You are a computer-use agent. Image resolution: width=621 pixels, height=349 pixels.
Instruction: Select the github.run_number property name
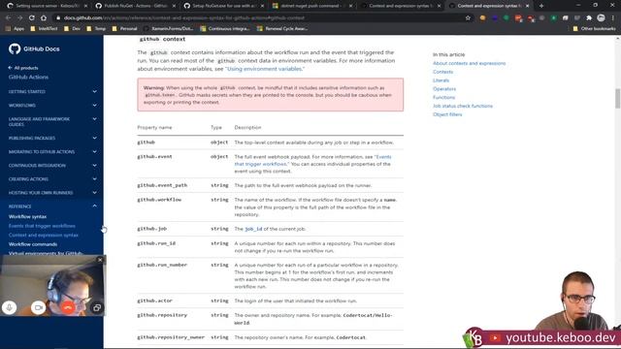click(x=162, y=265)
